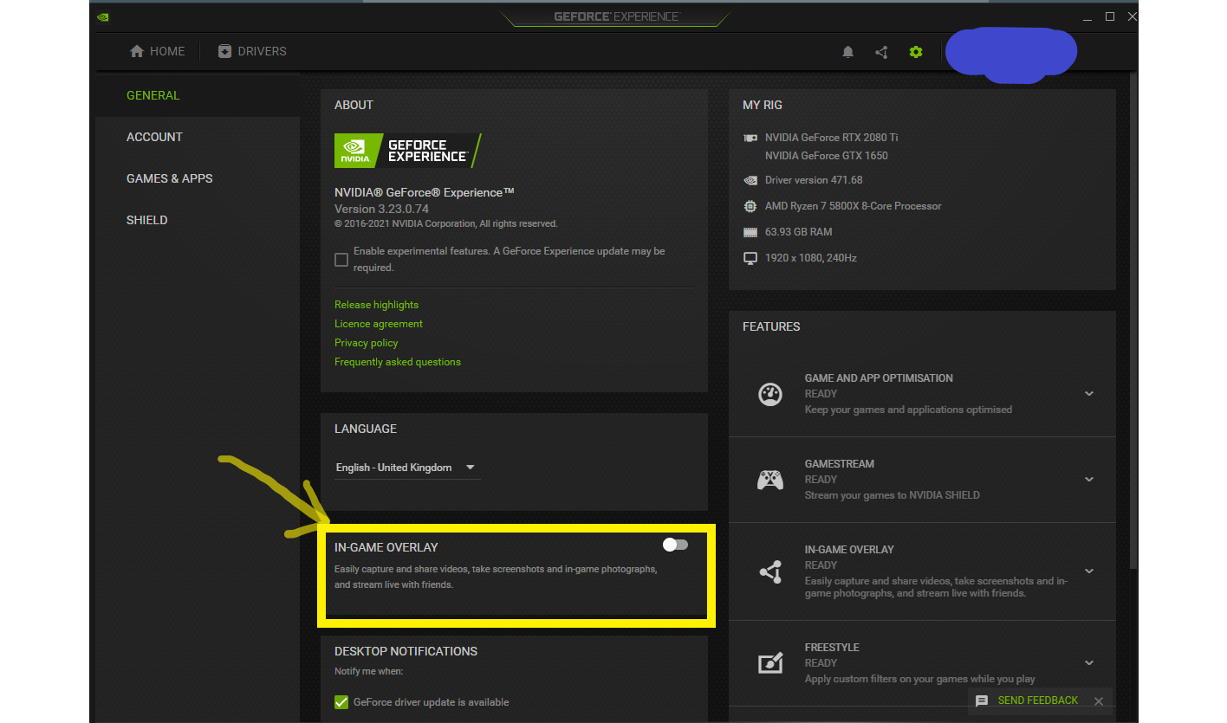Viewport: 1227px width, 723px height.
Task: Open the Account settings section
Action: [154, 137]
